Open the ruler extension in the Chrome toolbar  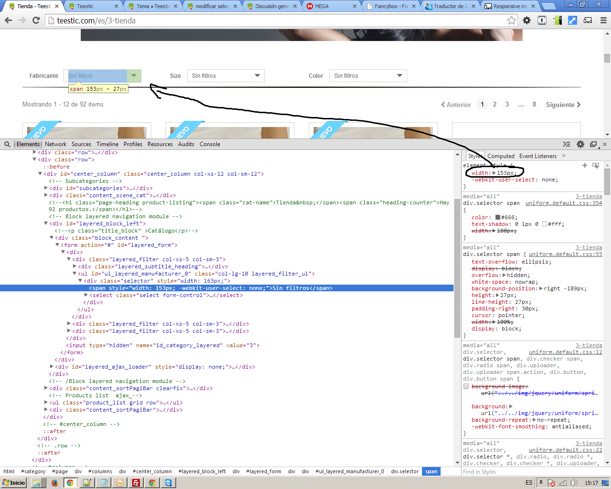[542, 21]
